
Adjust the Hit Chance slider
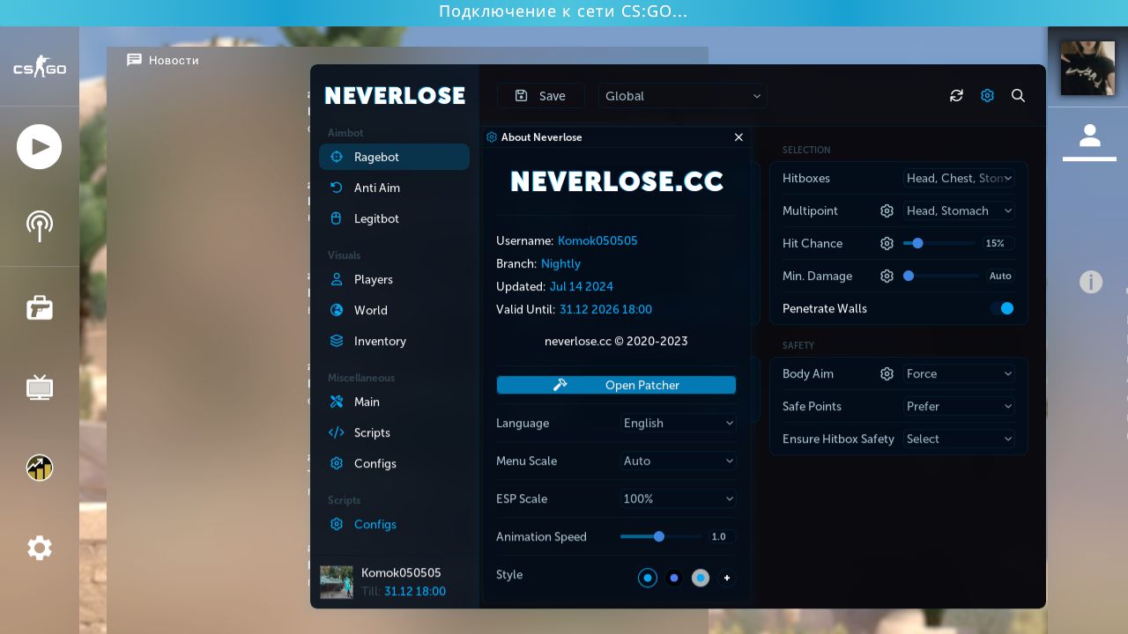pyautogui.click(x=939, y=244)
